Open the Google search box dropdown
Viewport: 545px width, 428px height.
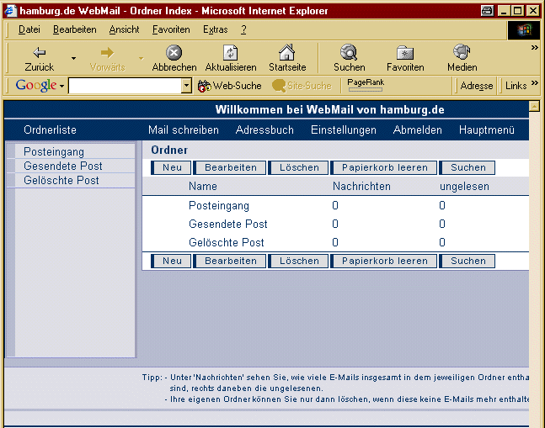tap(187, 86)
